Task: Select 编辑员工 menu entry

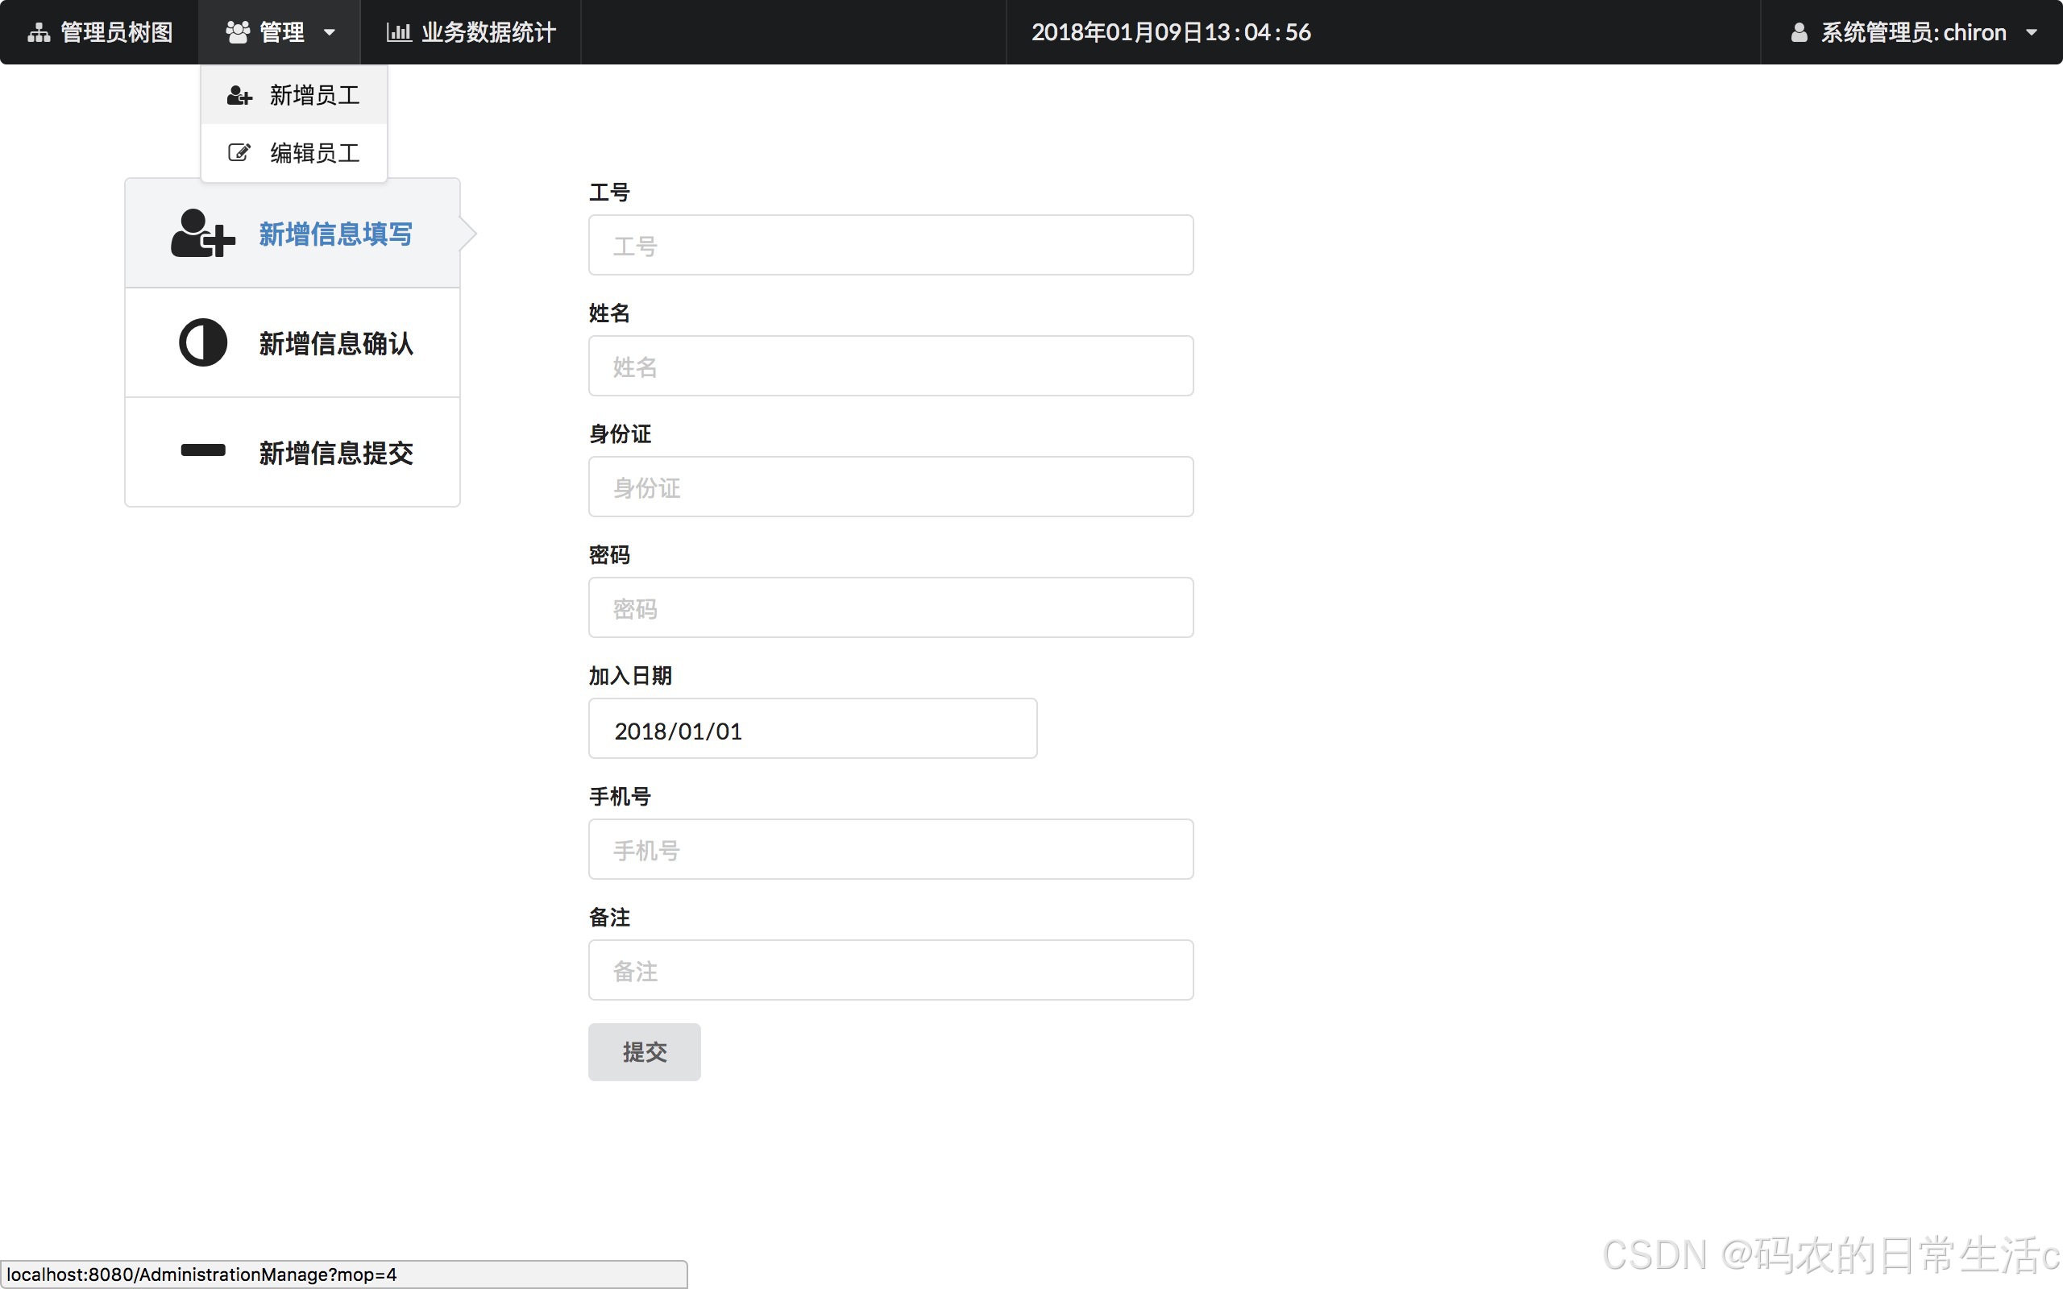Action: [313, 151]
